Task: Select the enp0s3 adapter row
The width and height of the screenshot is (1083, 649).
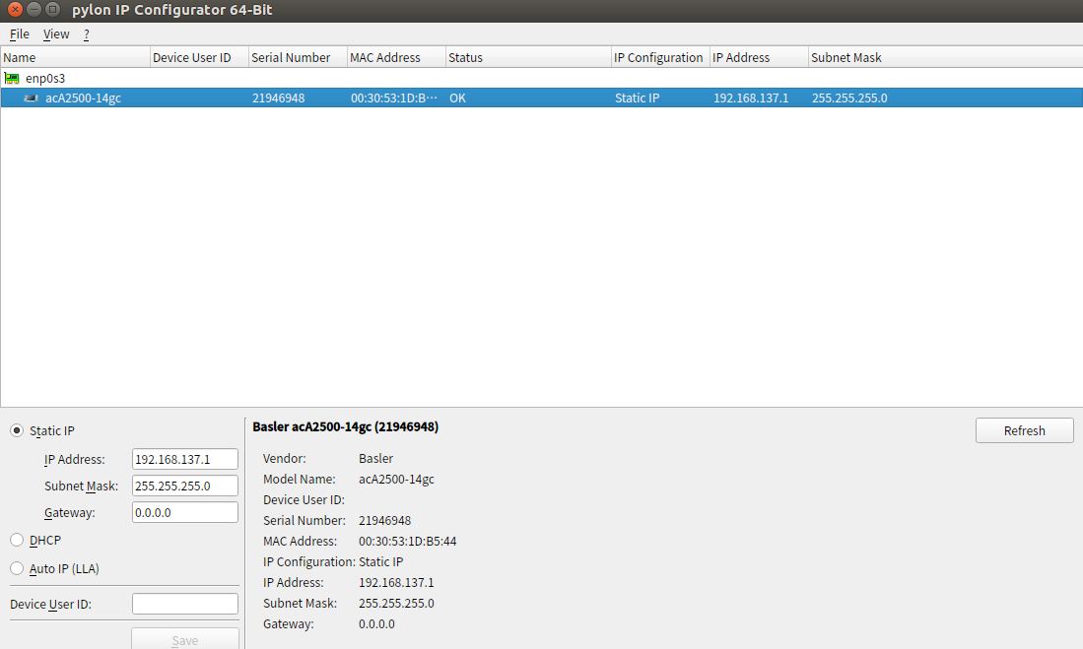Action: (542, 78)
